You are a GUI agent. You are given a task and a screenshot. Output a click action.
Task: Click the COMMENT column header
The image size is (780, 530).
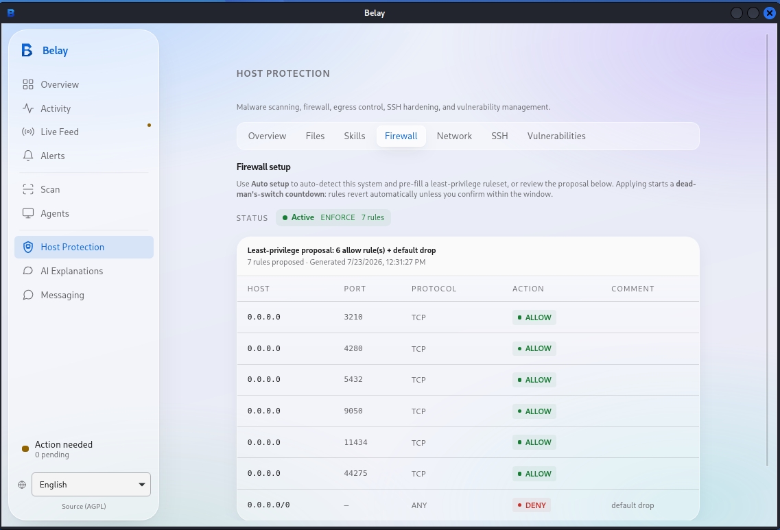633,289
